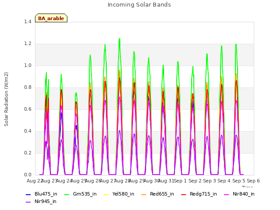Click the green Grn535_in legend color marker

[x=66, y=194]
